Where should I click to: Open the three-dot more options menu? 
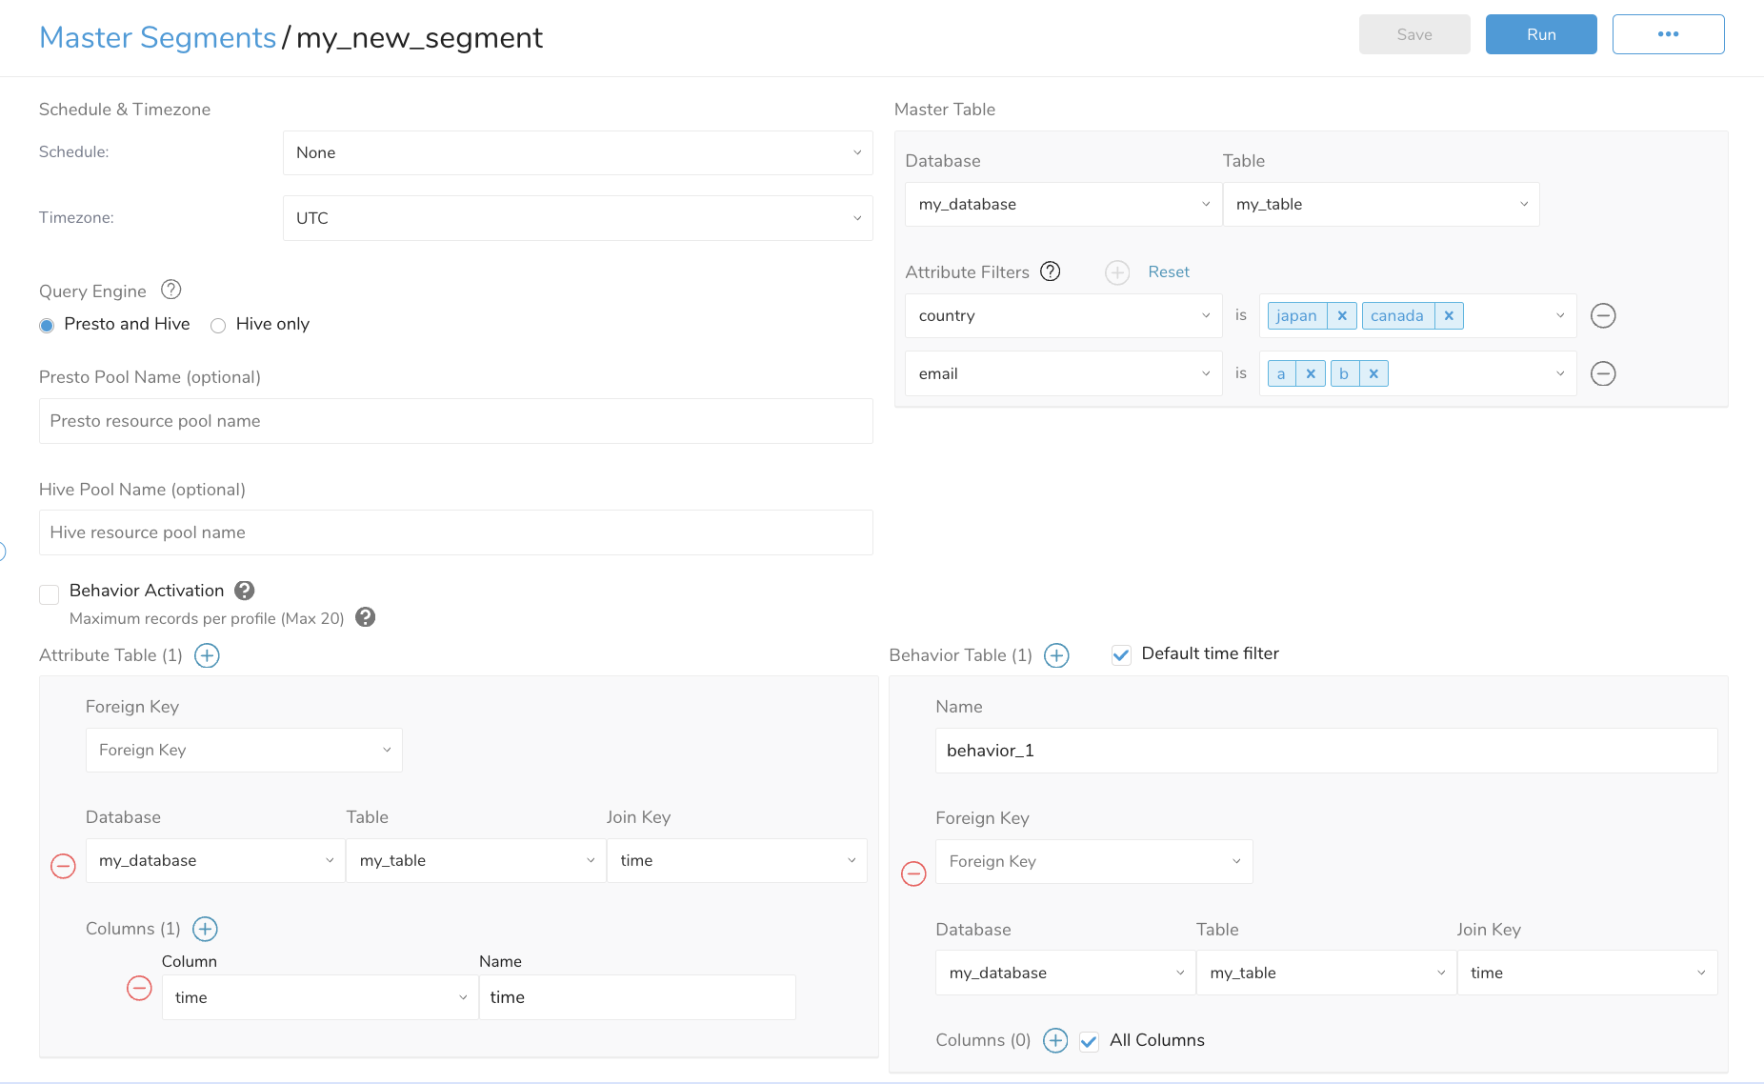point(1668,34)
